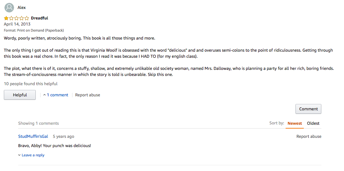Open StudMuffin'sGal's profile link
Screen dimensions: 344x171
33,136
